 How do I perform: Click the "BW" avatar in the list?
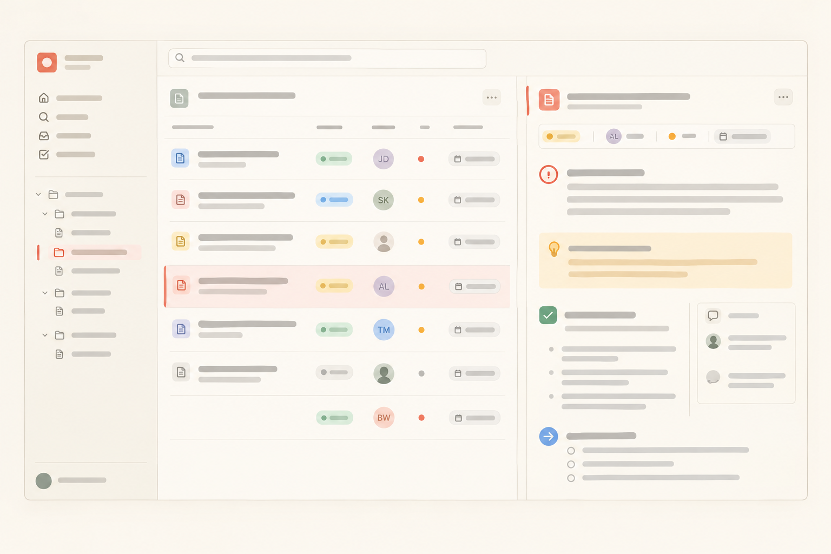click(x=384, y=418)
